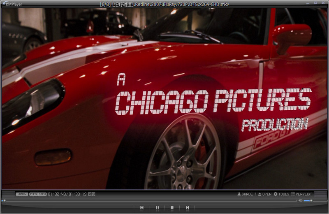Screen dimensions: 329x214
Task: Click the H264 video codec badge
Action: [x=22, y=194]
